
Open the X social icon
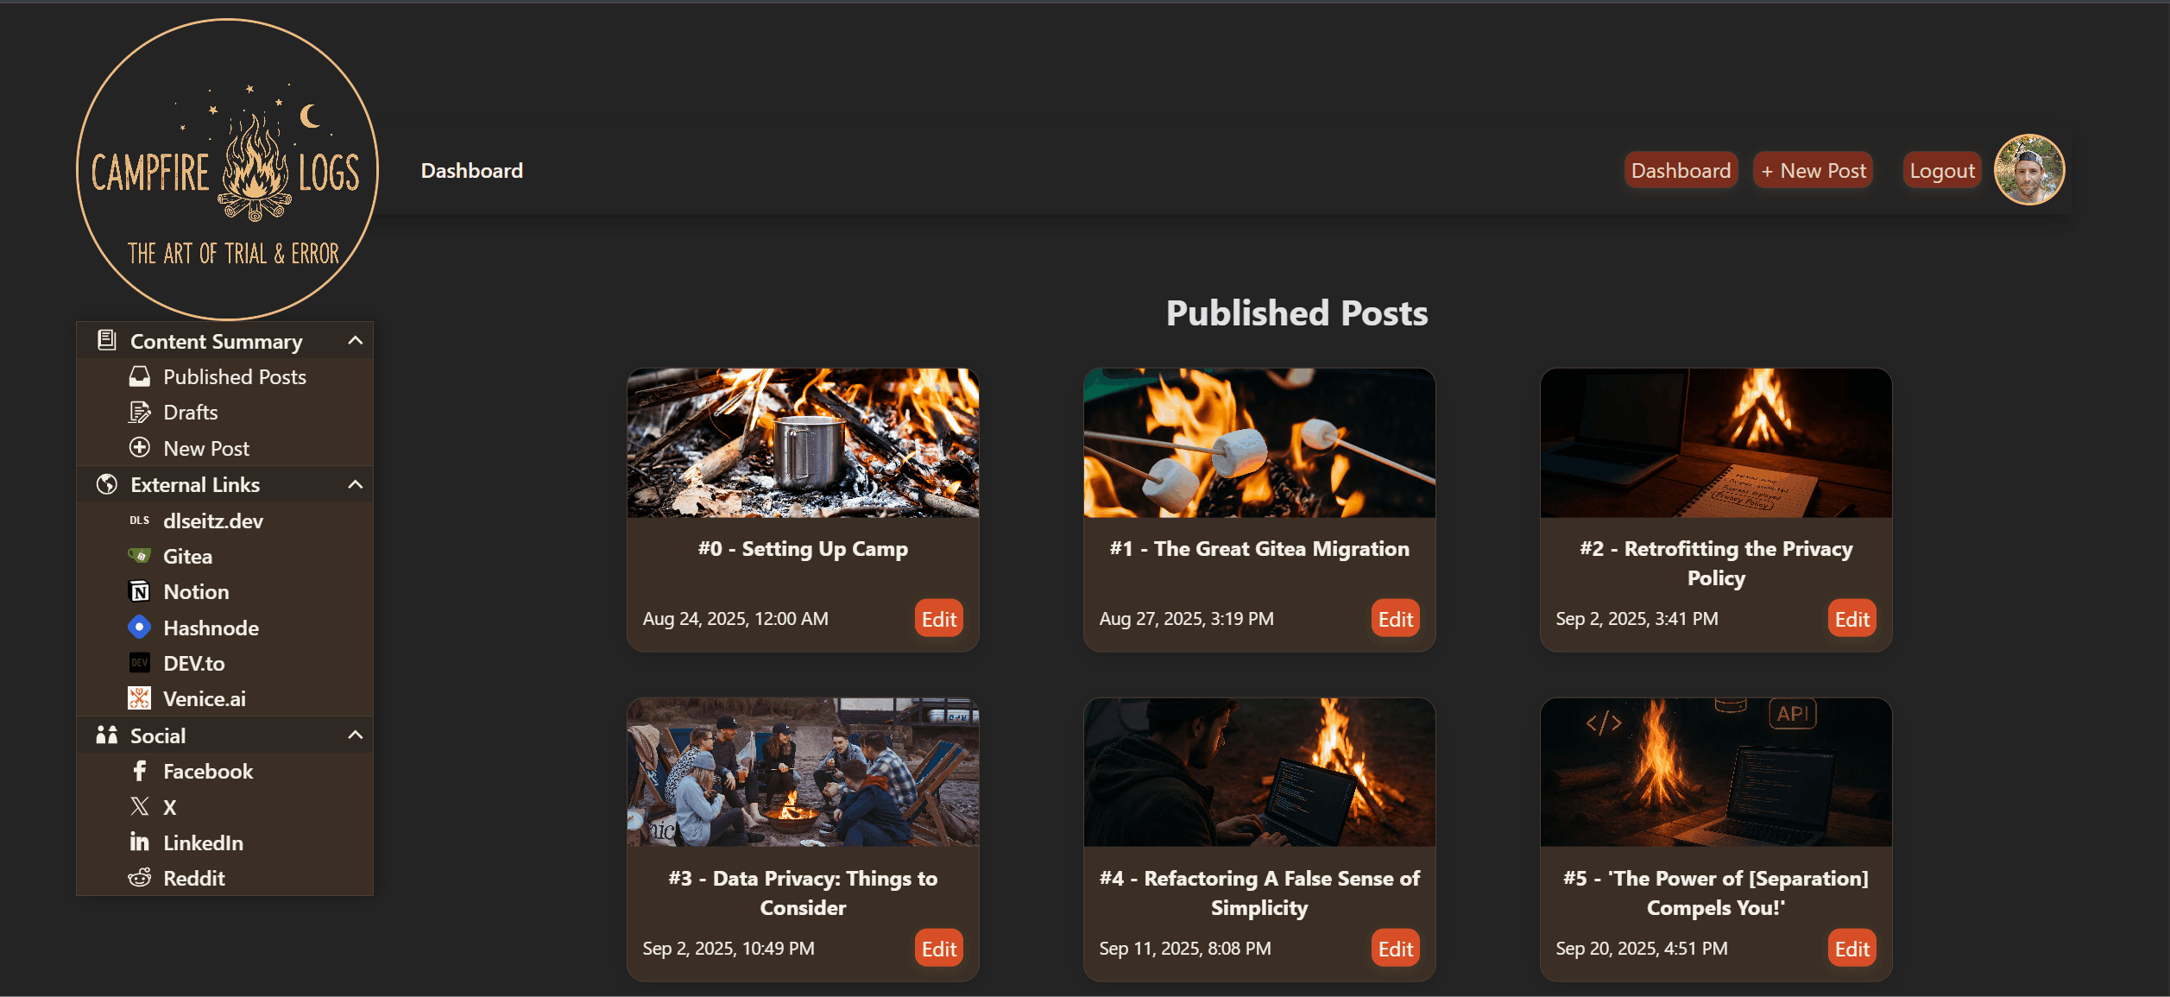[139, 806]
